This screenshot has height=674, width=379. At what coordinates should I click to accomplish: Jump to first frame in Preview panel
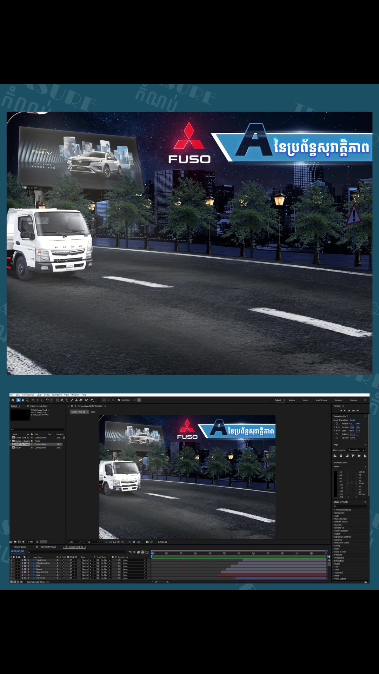(341, 411)
